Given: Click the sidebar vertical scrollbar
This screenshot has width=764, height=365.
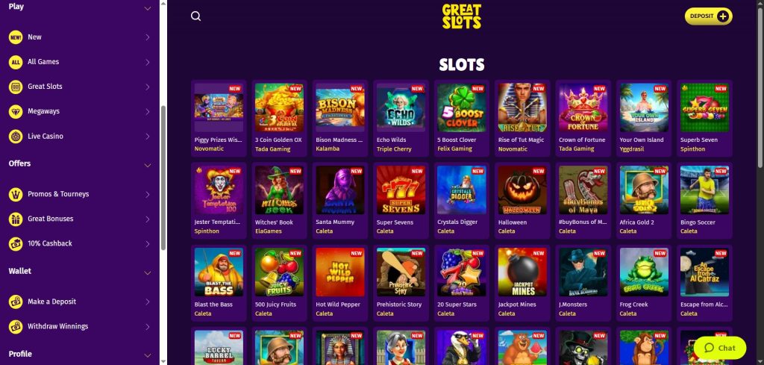Looking at the screenshot, I should tap(163, 178).
